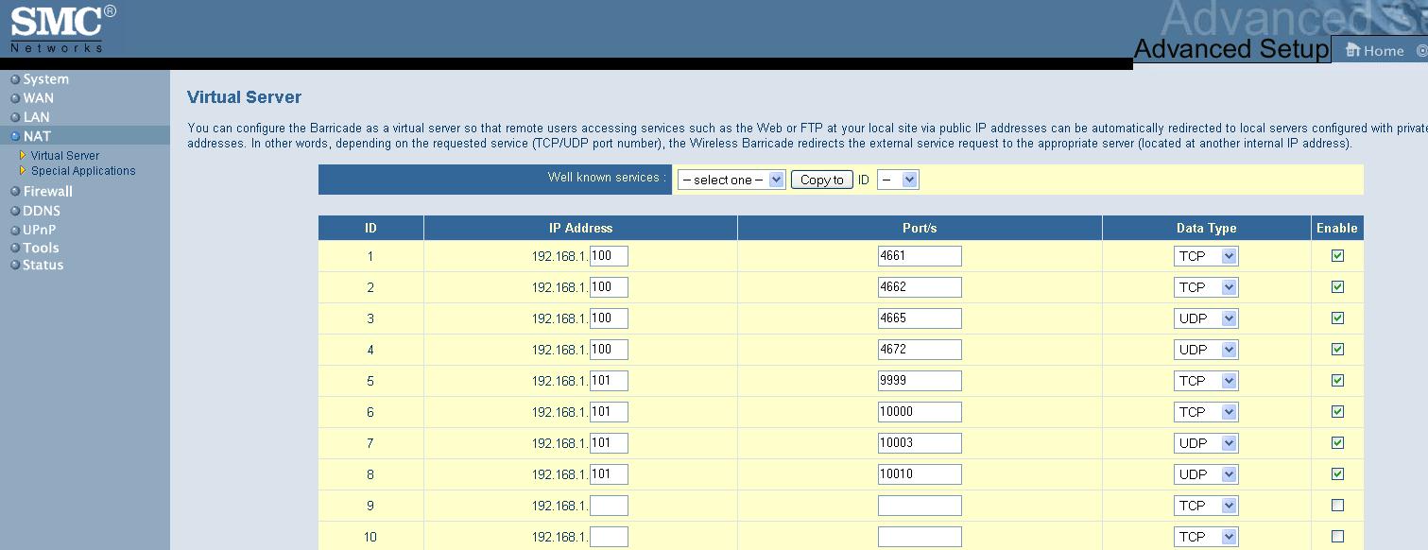The image size is (1428, 550).
Task: Uncheck Enable for port 9999 rule
Action: click(x=1337, y=381)
